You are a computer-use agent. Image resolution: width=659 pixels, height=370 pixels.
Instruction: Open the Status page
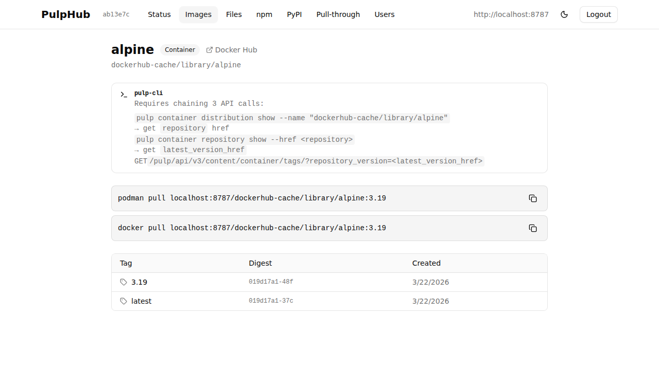tap(159, 14)
